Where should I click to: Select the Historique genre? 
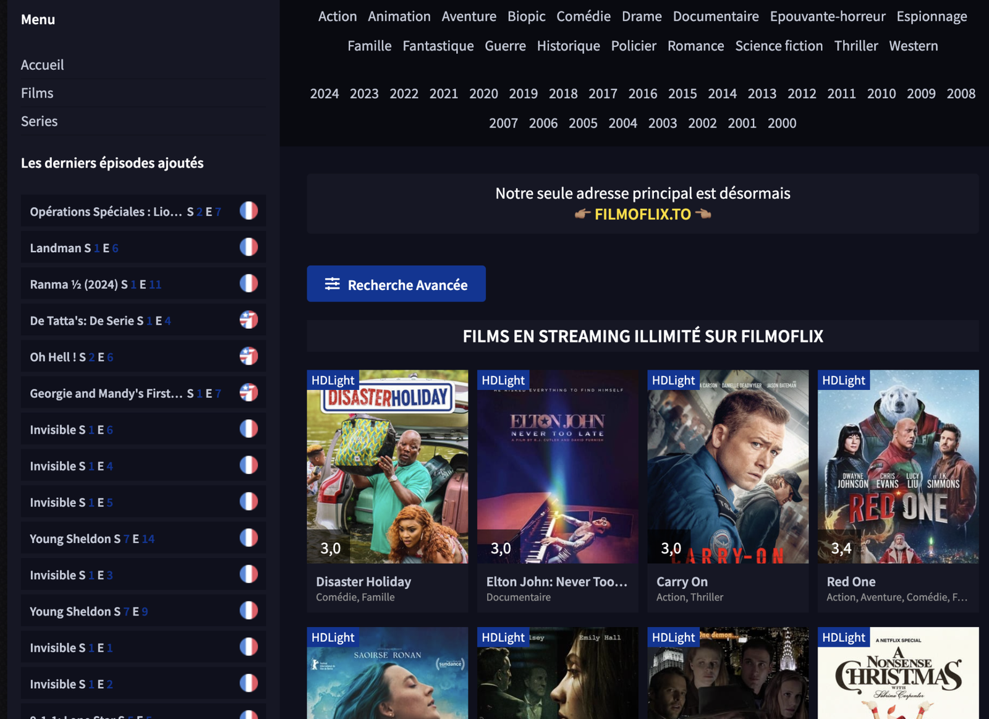click(x=568, y=46)
